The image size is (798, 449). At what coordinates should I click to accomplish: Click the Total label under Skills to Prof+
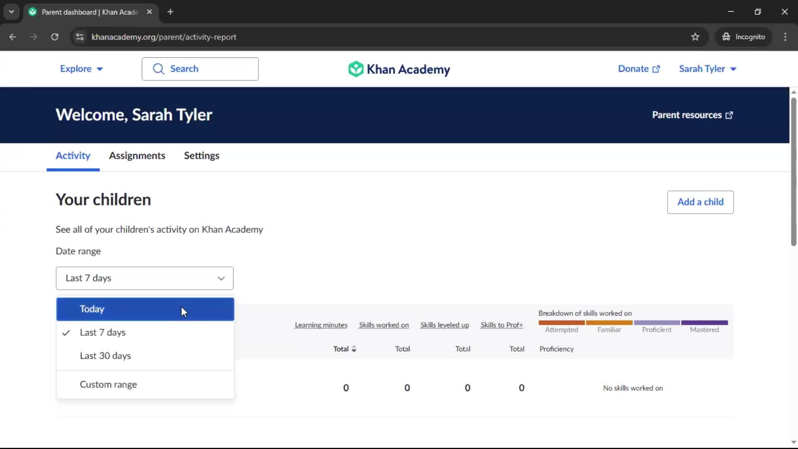pos(517,349)
